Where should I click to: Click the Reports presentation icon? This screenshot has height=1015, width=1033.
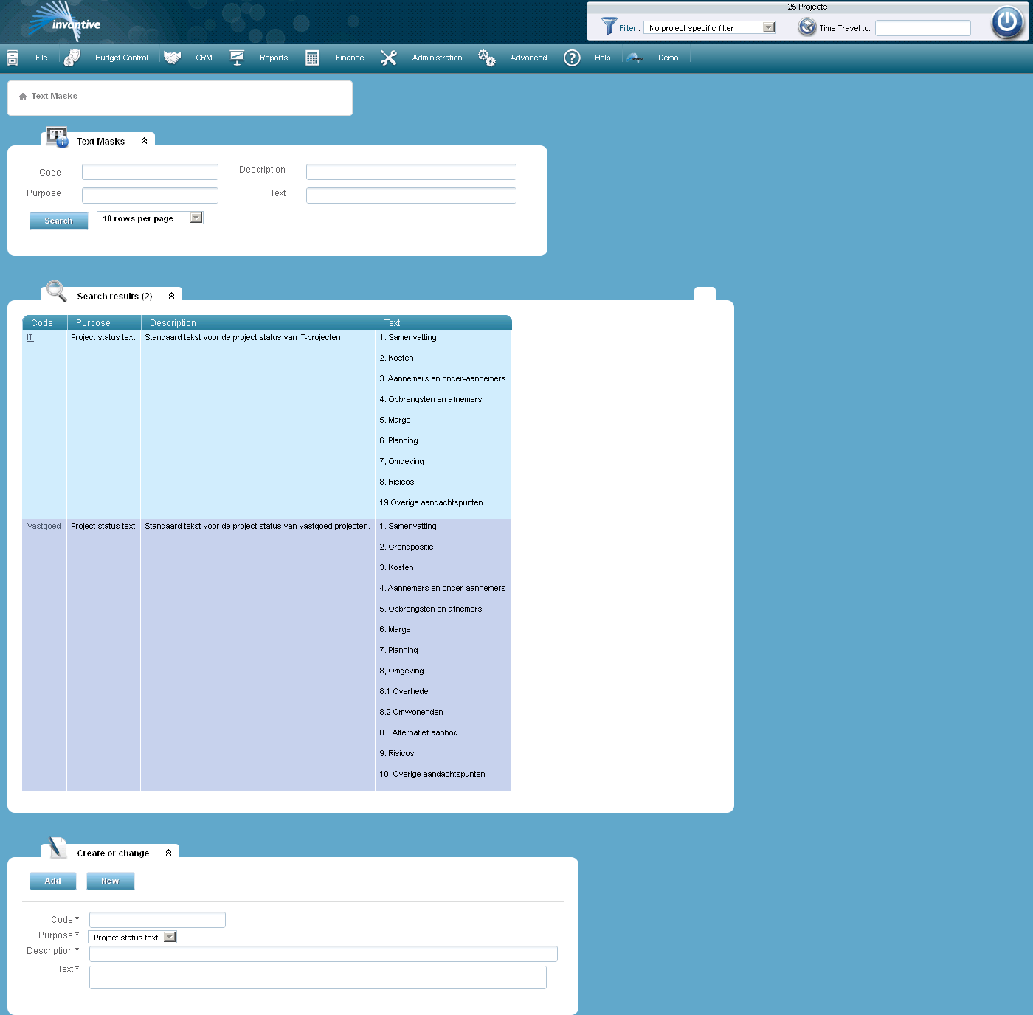(237, 58)
